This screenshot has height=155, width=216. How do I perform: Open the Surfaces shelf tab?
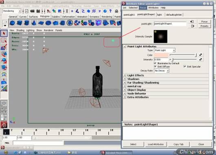[33, 17]
